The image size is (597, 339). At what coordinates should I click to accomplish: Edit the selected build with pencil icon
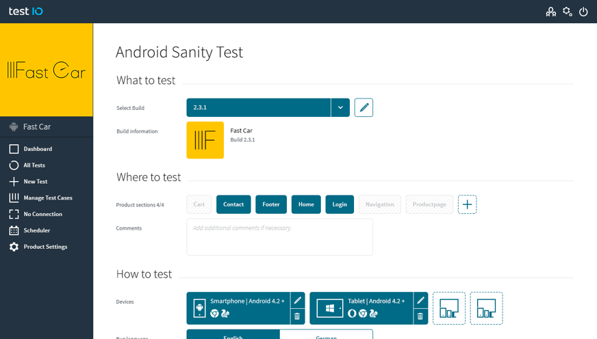364,107
